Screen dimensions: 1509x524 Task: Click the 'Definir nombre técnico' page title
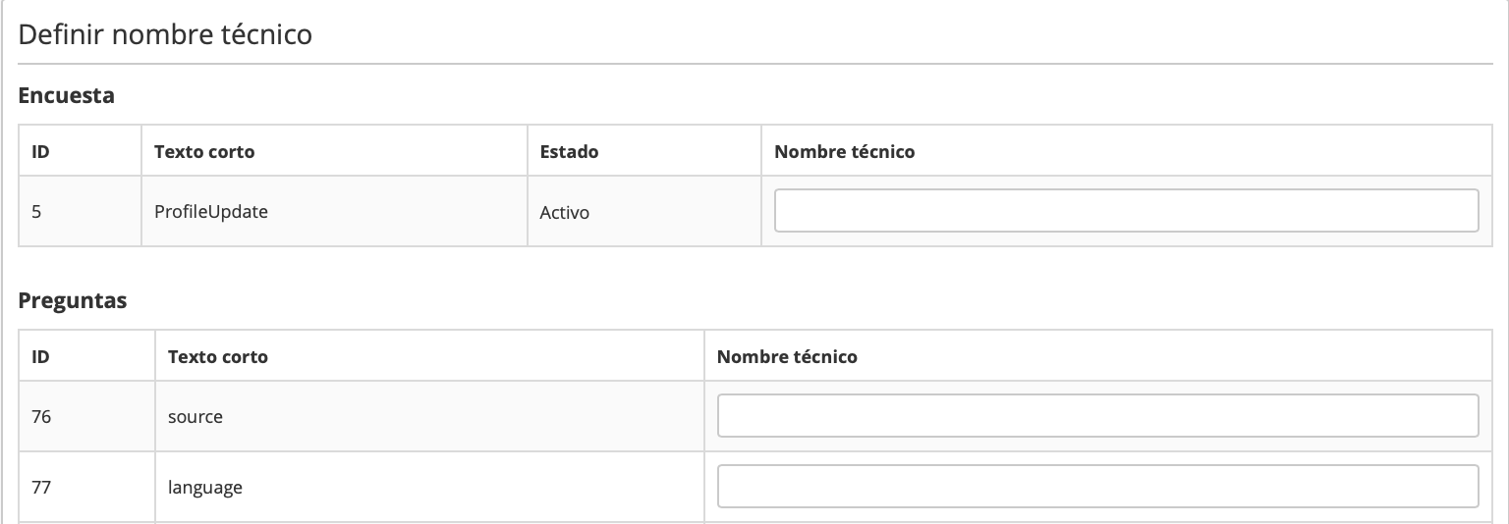coord(165,35)
